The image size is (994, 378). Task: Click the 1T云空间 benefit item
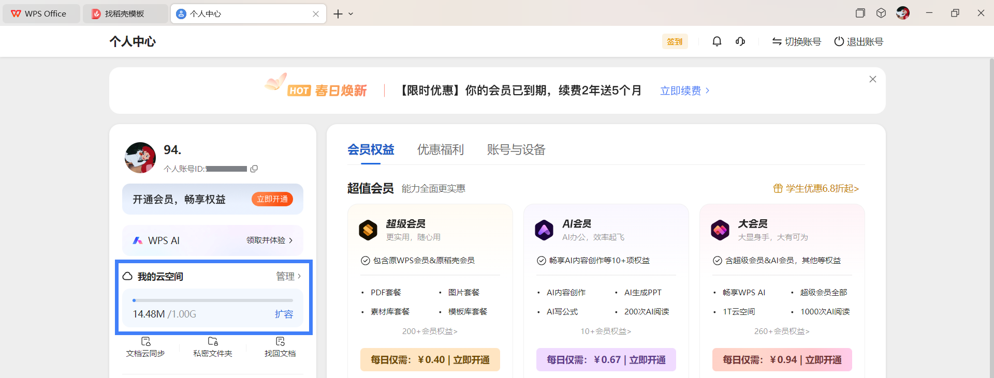click(x=739, y=311)
